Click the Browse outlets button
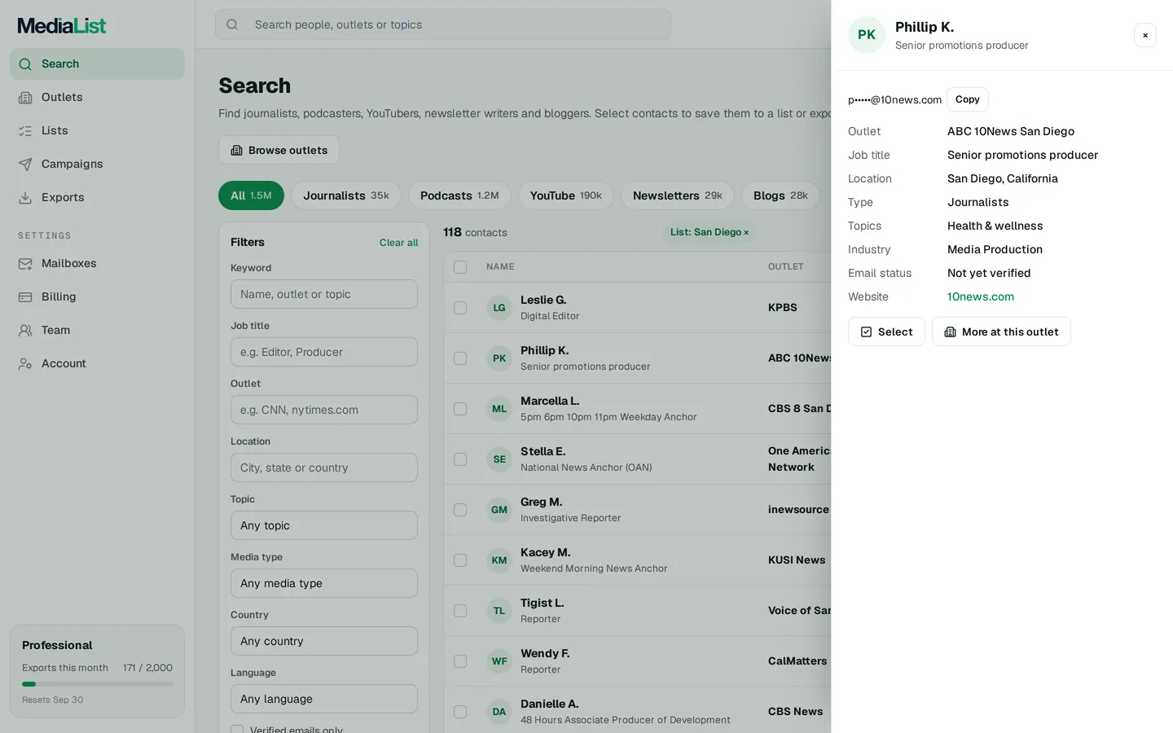1173x733 pixels. point(279,150)
